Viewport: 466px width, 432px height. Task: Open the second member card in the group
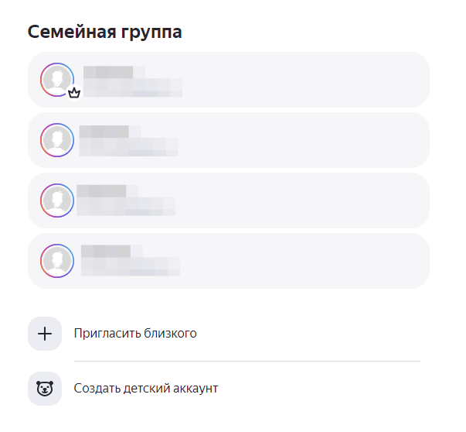[229, 140]
